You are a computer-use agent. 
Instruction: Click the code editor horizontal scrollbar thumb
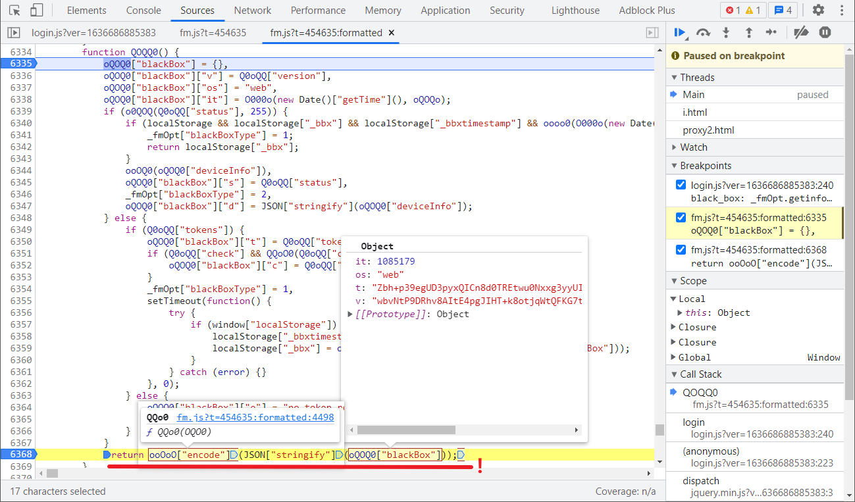[52, 473]
